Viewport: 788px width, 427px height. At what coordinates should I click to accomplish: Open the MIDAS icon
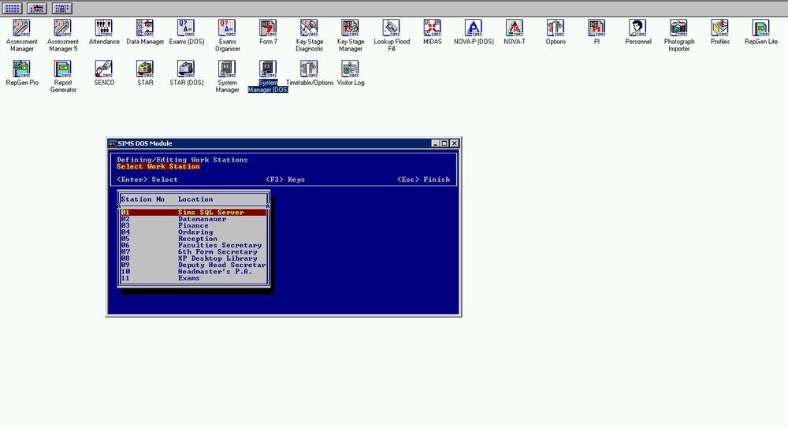pyautogui.click(x=432, y=28)
